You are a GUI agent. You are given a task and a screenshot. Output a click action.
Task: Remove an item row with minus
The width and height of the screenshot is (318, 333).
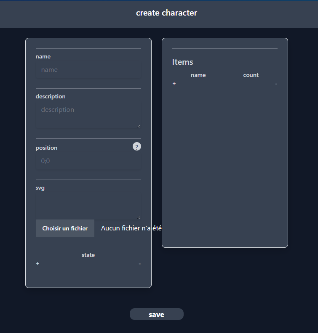click(x=276, y=84)
